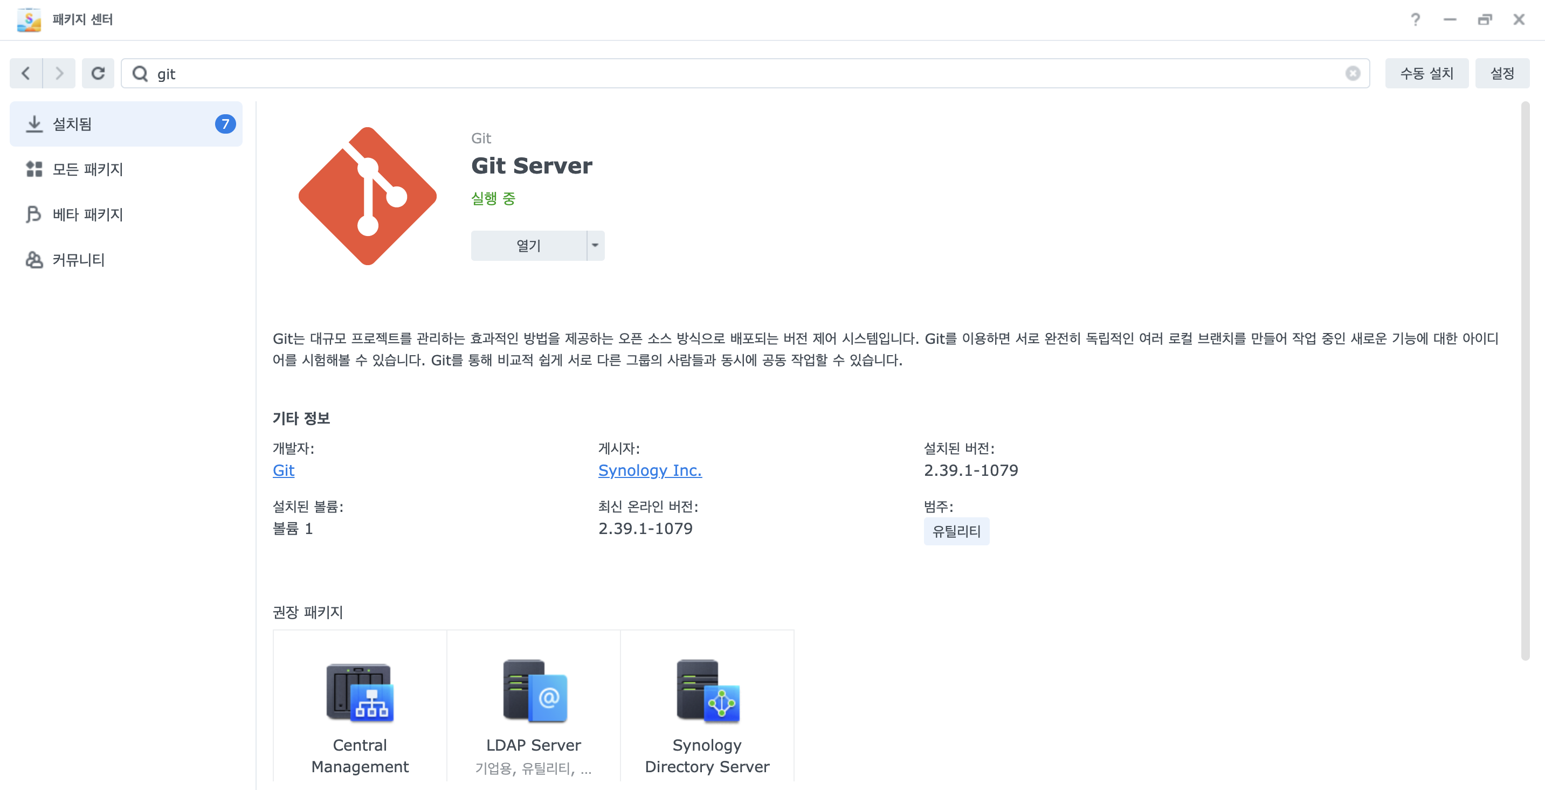Screen dimensions: 1545x790
Task: Clear the git search text
Action: (x=1353, y=73)
